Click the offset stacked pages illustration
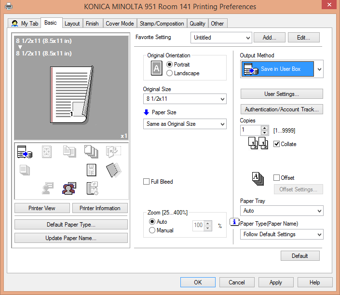The width and height of the screenshot is (340, 295). pos(258,179)
